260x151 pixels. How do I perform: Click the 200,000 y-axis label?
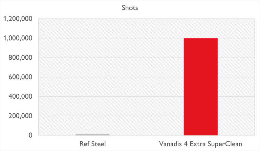coord(20,116)
